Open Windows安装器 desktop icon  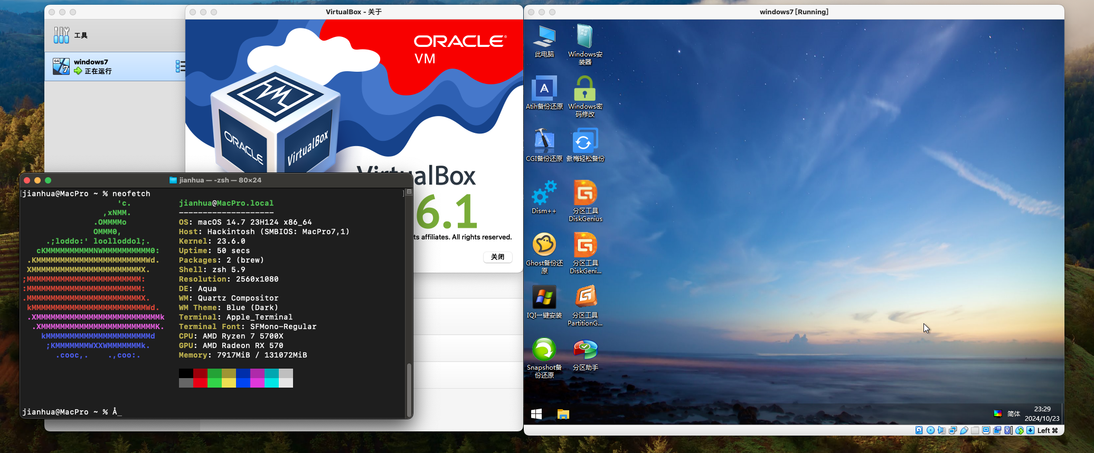click(585, 44)
